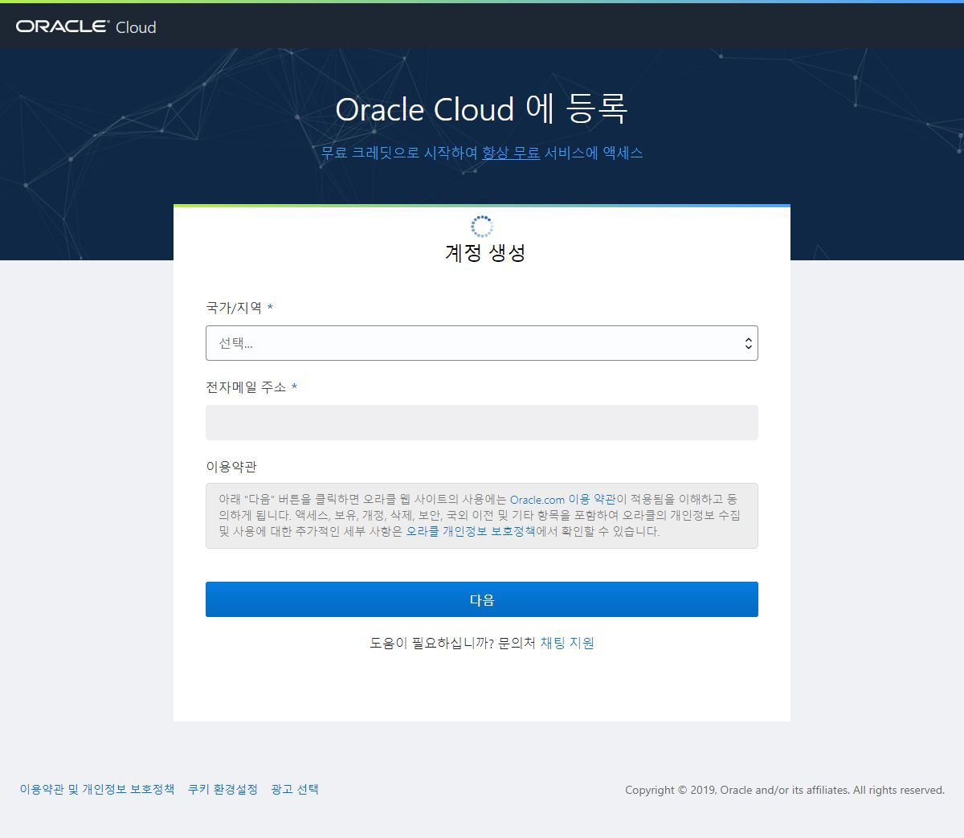The width and height of the screenshot is (964, 838).
Task: Click the 도움이 필요하십니까? 문의처 text
Action: point(452,643)
